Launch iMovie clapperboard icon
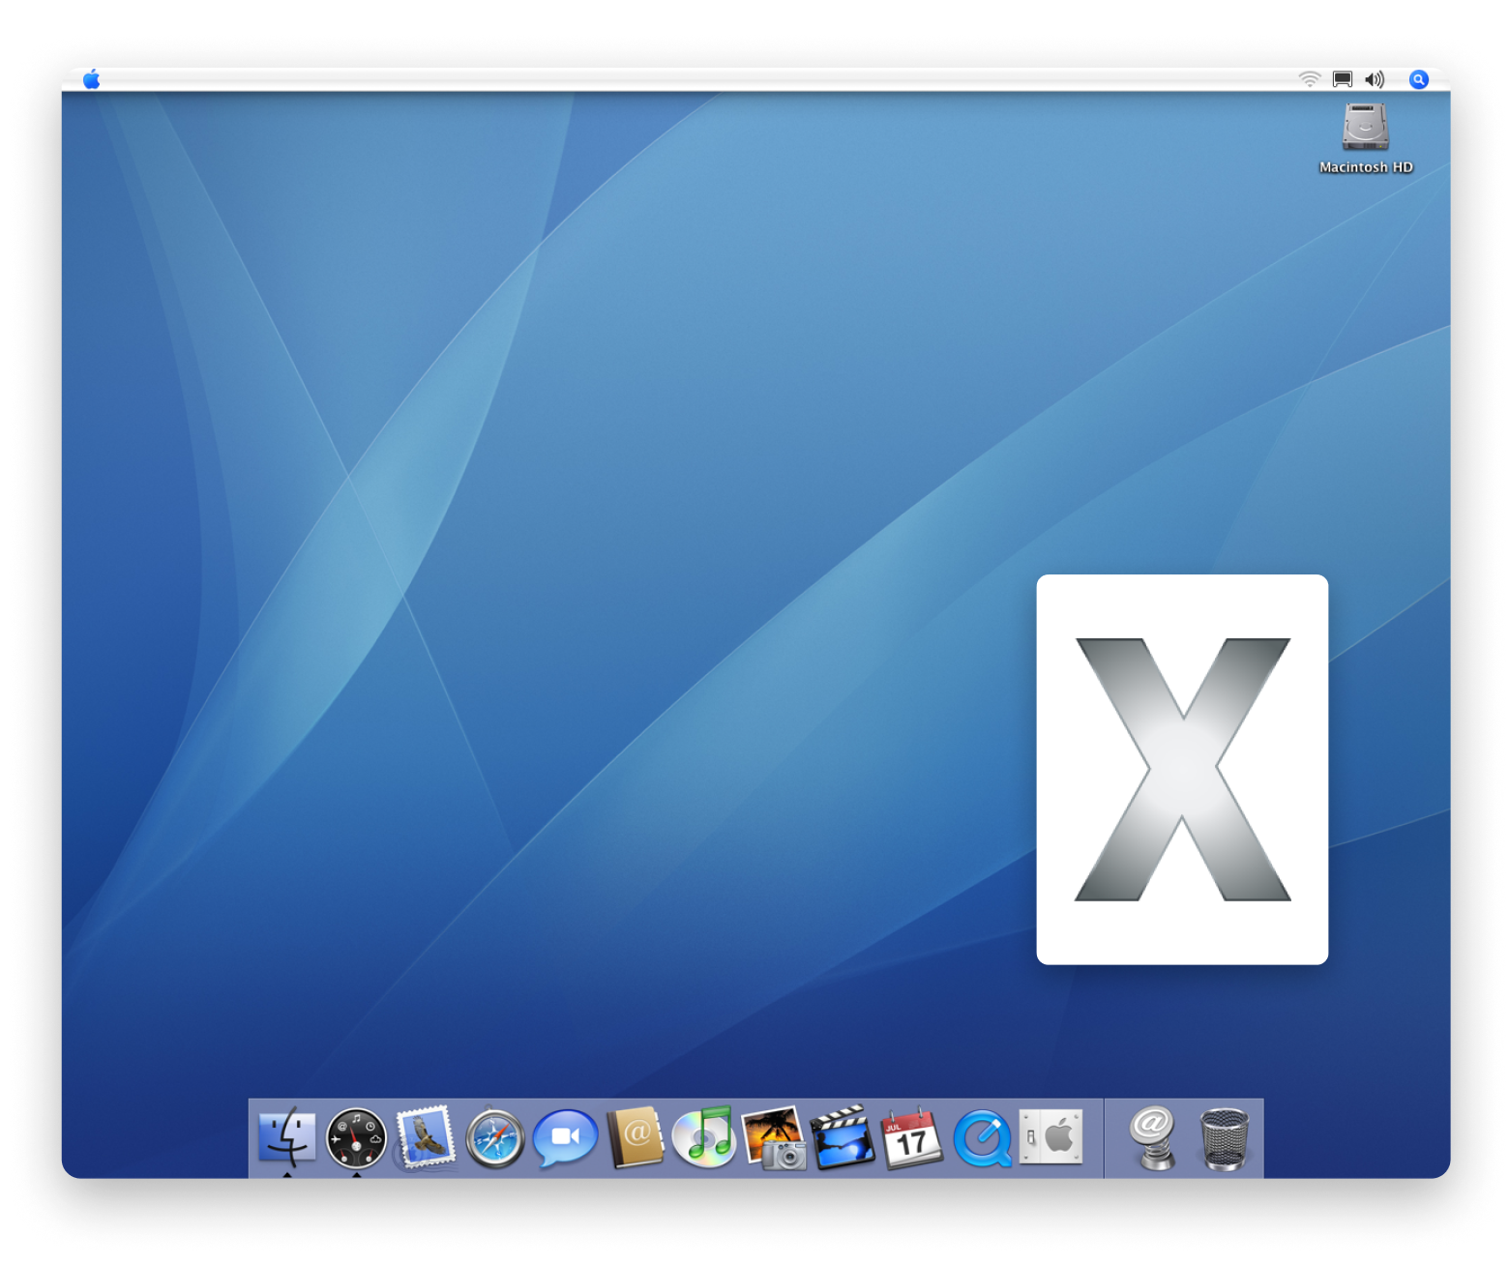Image resolution: width=1509 pixels, height=1265 pixels. pos(843,1138)
